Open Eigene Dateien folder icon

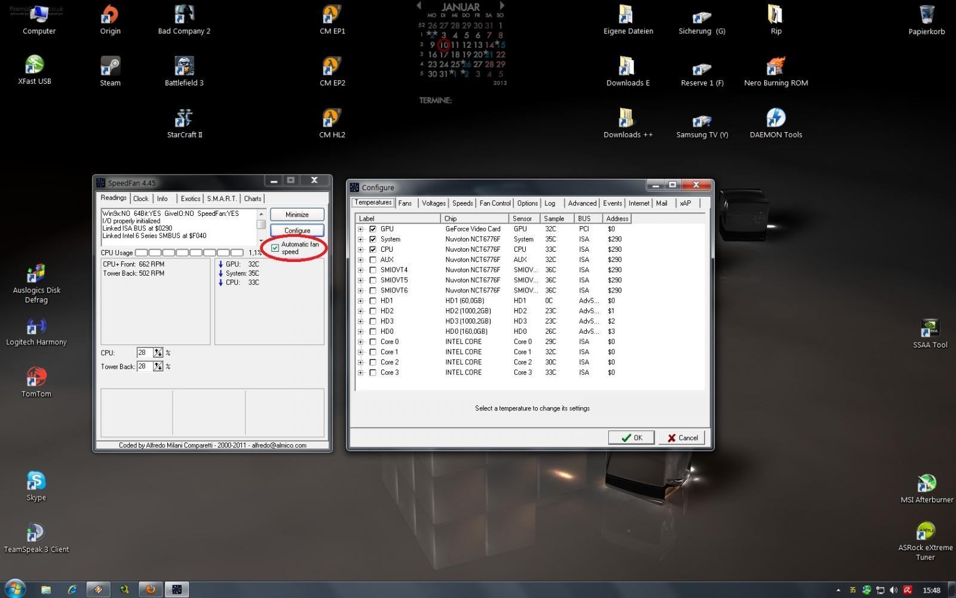pos(628,19)
